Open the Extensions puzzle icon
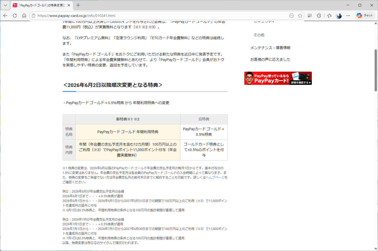 [x=319, y=16]
